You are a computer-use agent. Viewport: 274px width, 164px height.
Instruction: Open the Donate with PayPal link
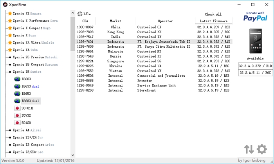point(255,16)
